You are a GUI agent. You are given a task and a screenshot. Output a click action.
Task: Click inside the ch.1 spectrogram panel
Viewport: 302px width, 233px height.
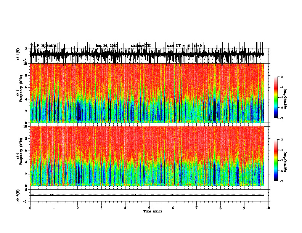(x=147, y=93)
